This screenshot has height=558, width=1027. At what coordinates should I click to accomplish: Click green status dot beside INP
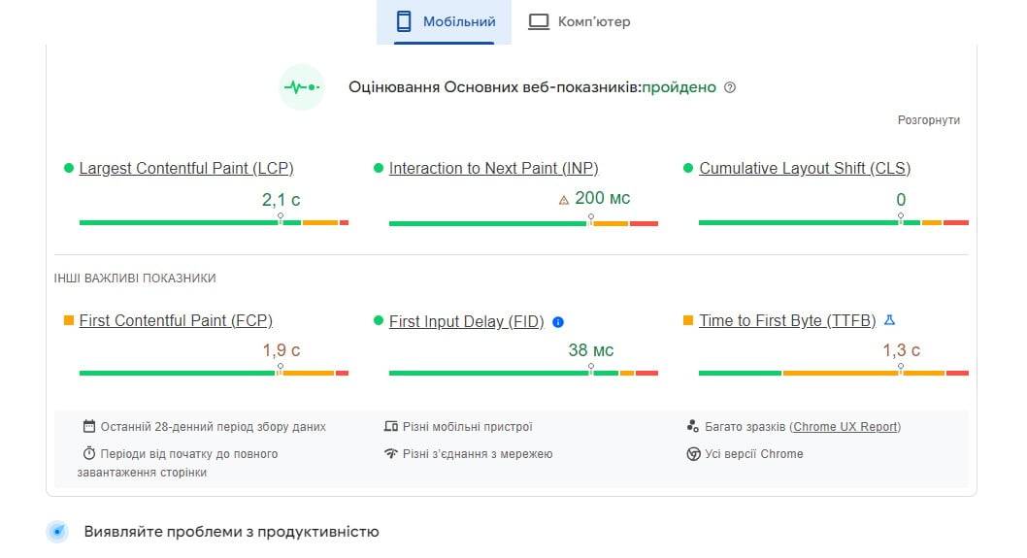(378, 168)
